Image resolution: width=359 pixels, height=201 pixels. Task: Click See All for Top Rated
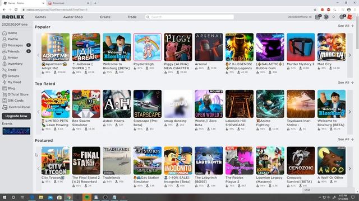(346, 83)
